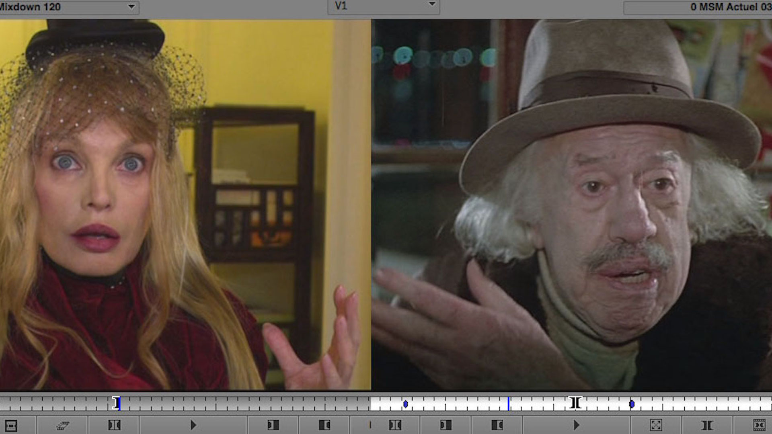Click the tilted filmstrip icon in source toolbar

click(63, 425)
